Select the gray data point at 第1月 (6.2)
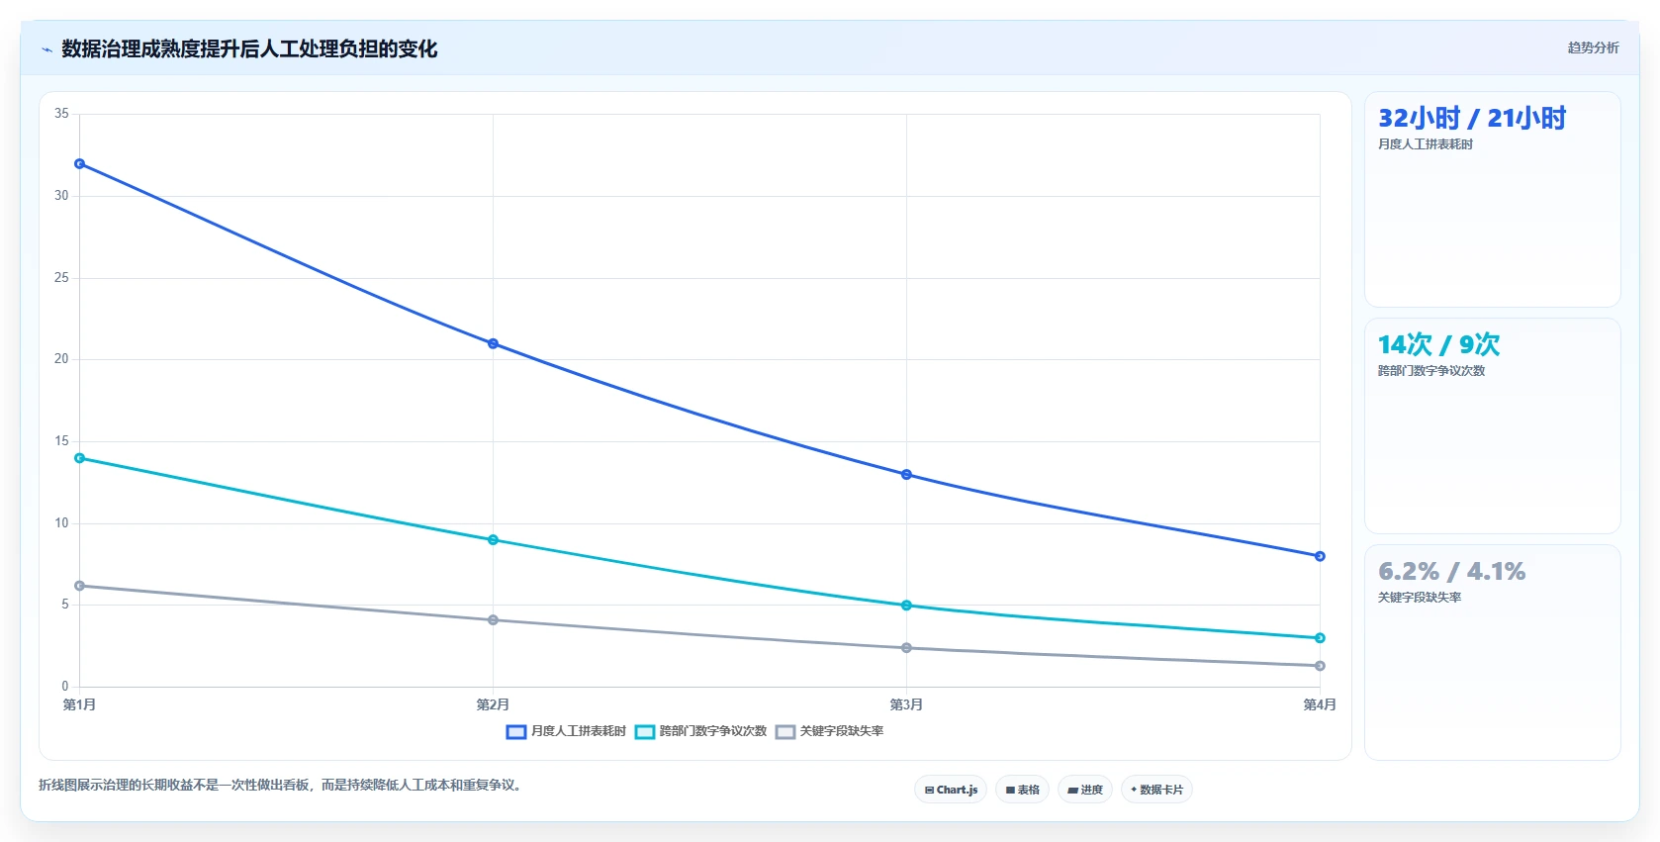The width and height of the screenshot is (1660, 842). tap(80, 586)
